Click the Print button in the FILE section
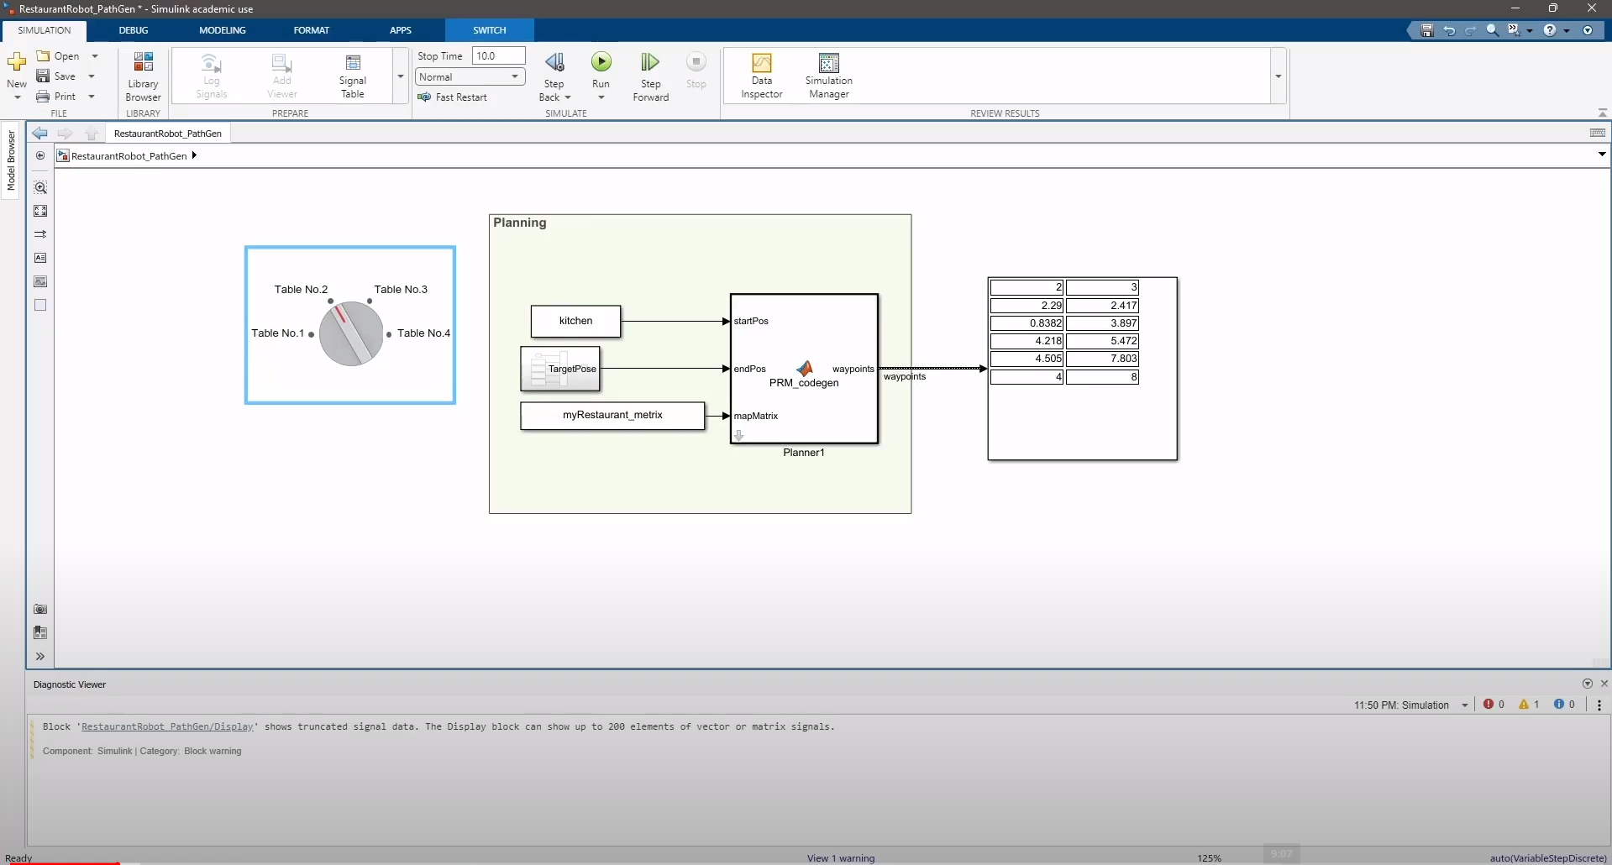Screen dimensions: 1612x865 [56, 97]
